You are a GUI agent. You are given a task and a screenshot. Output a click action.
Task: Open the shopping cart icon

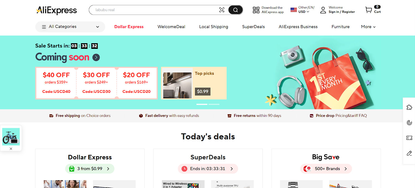(x=369, y=10)
